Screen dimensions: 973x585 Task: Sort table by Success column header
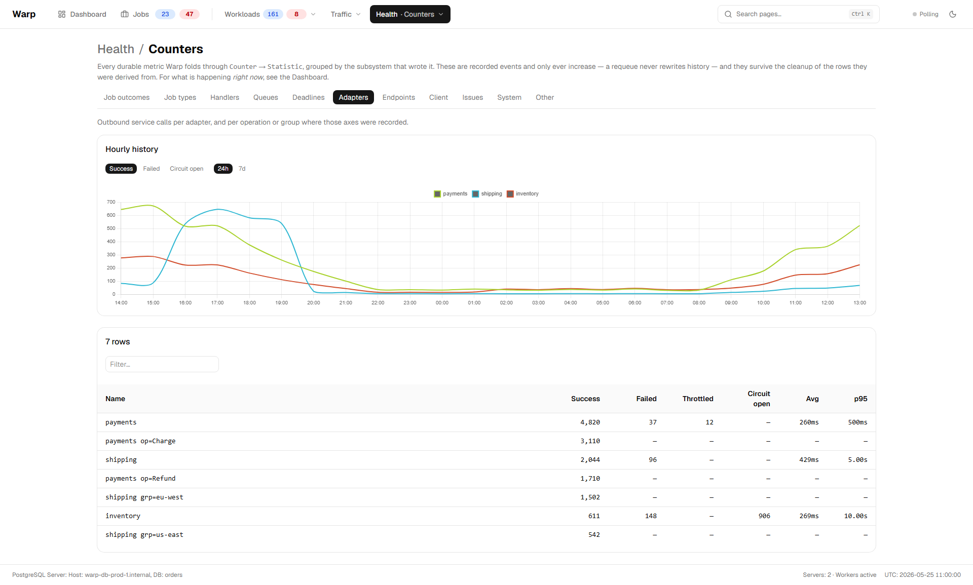[585, 399]
